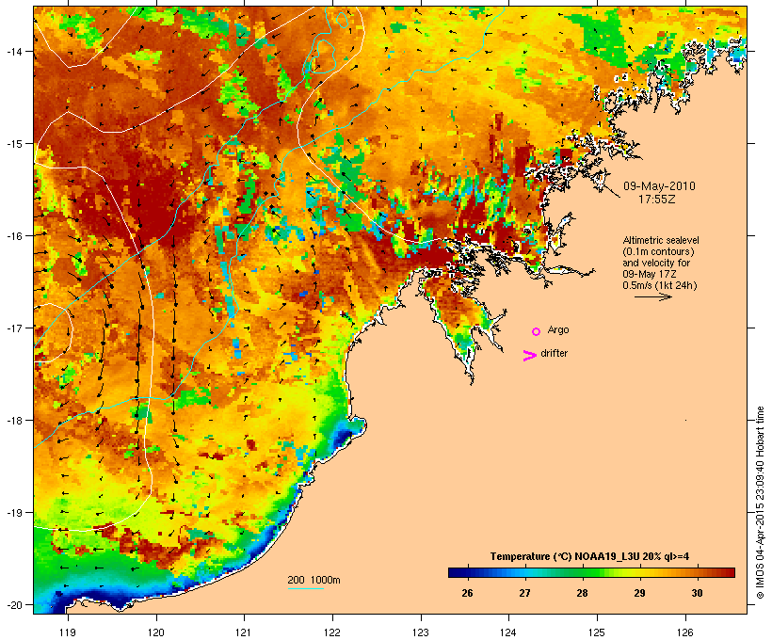Click the velocity scale arrow in legend
This screenshot has height=640, width=772.
[x=652, y=296]
